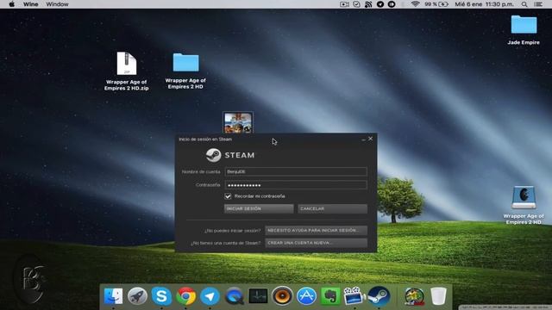Click the INICIAR SESIÓN button
This screenshot has height=310, width=552.
[x=259, y=208]
